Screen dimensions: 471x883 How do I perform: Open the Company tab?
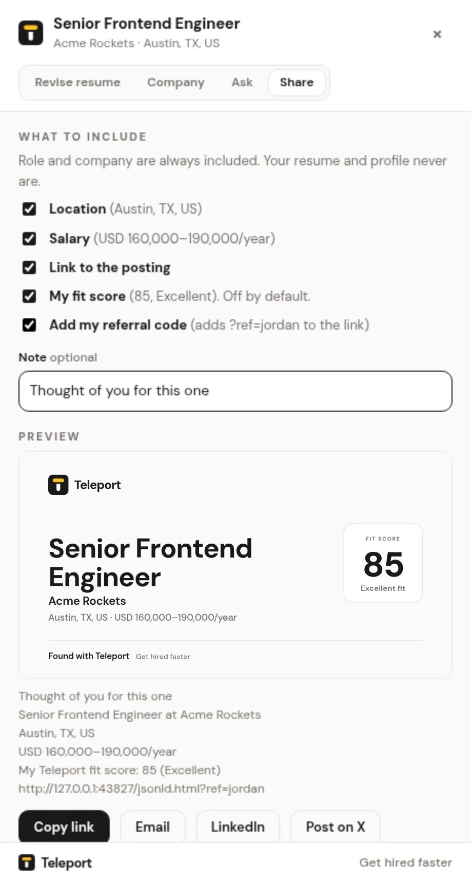coord(176,82)
